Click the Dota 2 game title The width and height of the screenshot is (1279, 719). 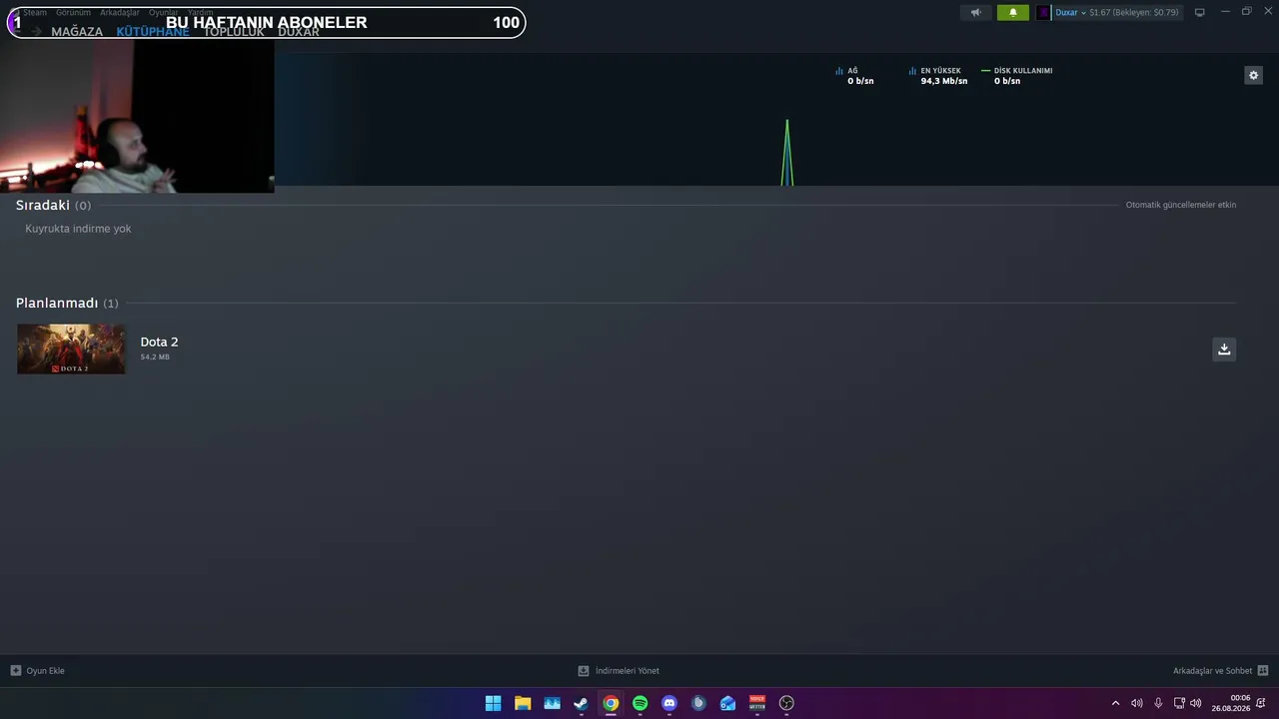click(x=159, y=342)
